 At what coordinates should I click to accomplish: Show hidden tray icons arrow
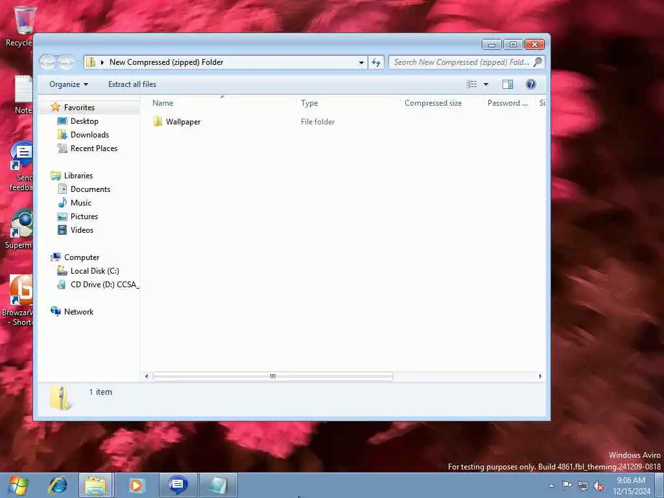click(x=551, y=486)
